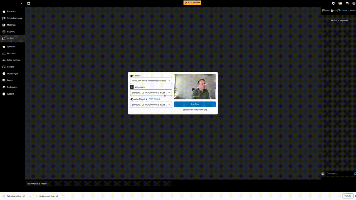Click the emoji icon in comment box
Viewport: 356px width, 200px height.
(x=355, y=174)
